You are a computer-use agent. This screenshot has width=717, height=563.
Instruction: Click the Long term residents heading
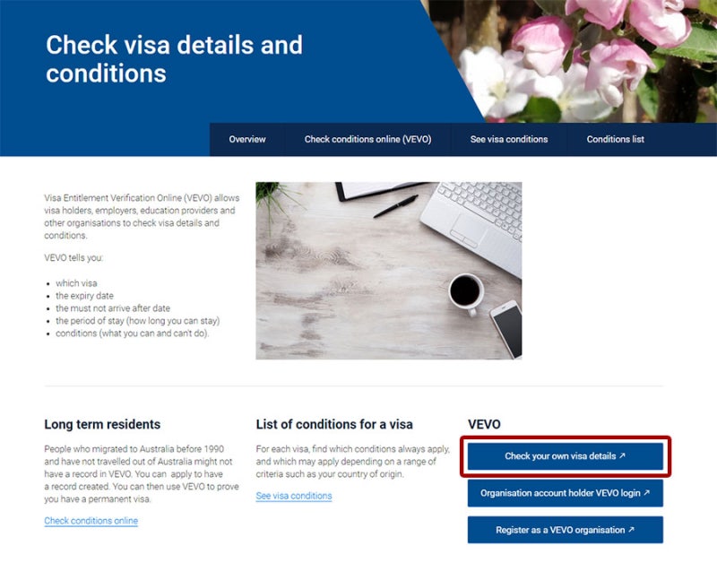point(102,424)
